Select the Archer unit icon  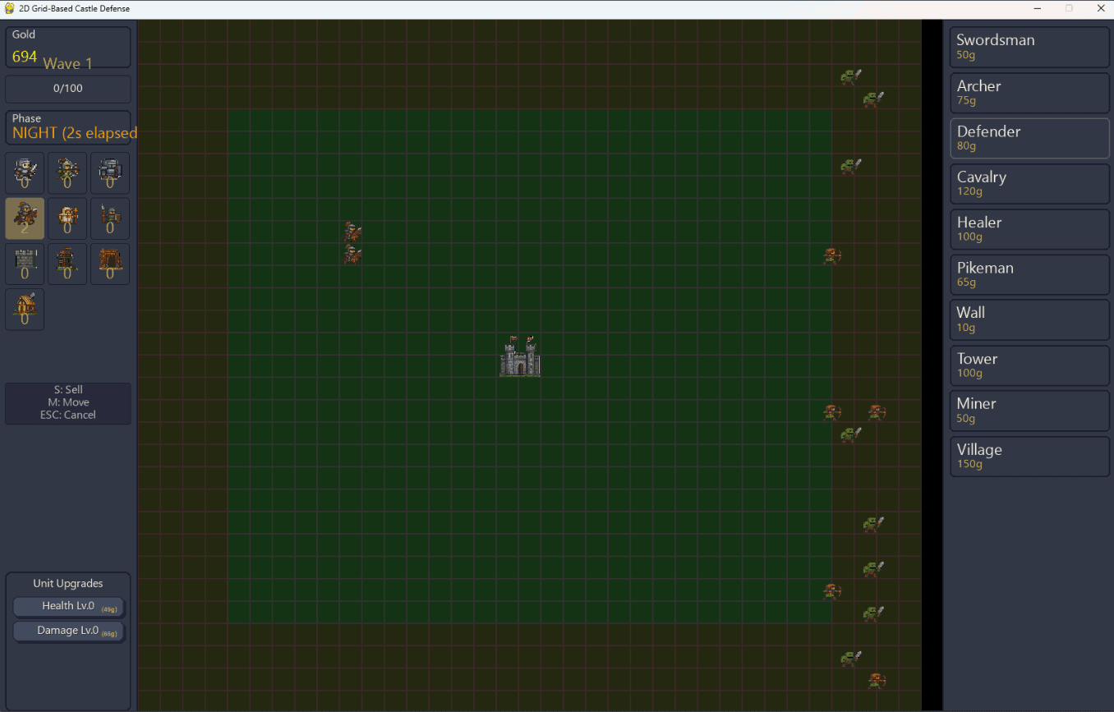tap(67, 172)
